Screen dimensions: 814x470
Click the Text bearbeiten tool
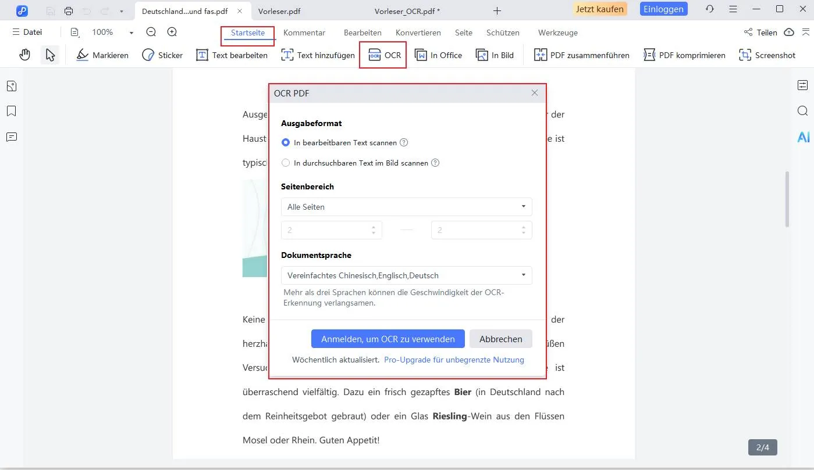coord(232,55)
